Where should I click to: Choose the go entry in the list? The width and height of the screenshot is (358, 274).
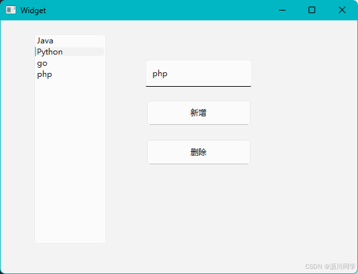click(70, 63)
